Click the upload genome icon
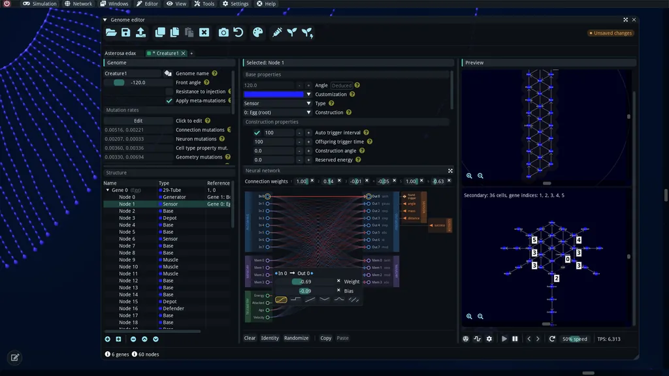 (x=141, y=33)
